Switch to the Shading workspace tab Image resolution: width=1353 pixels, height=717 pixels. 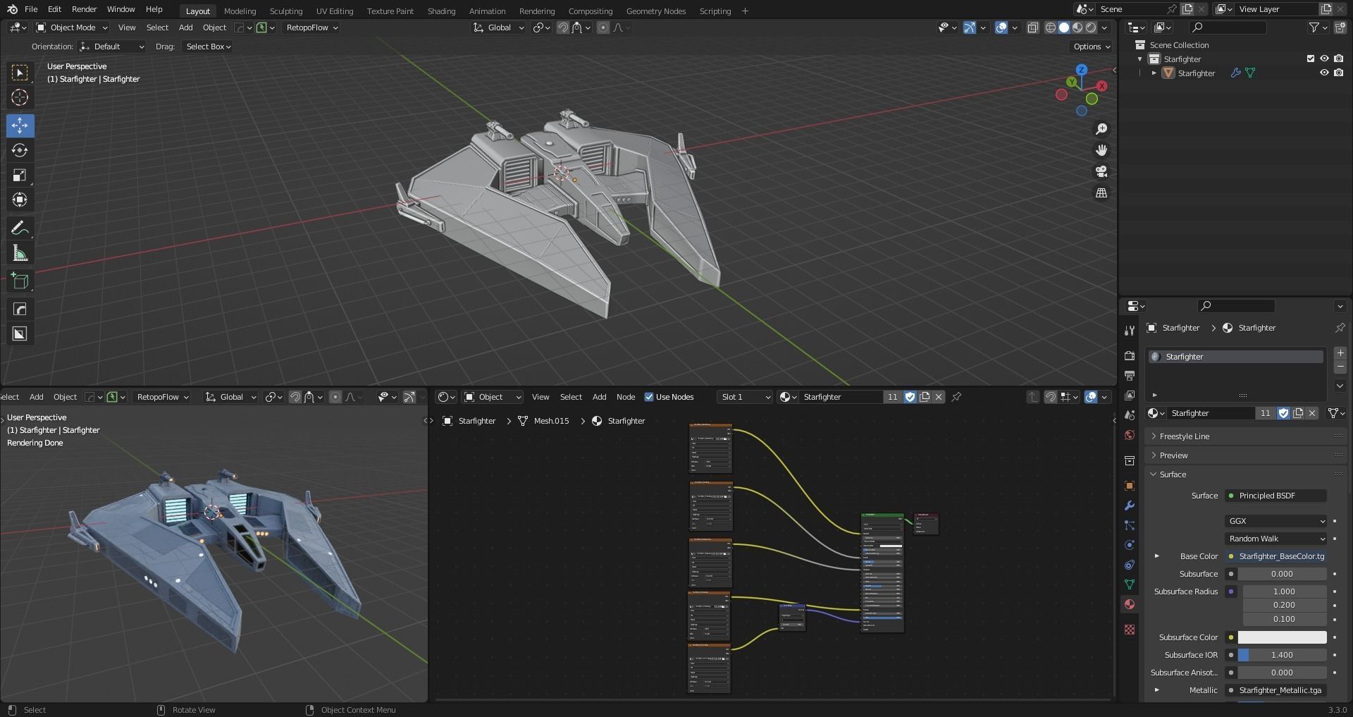click(x=441, y=11)
